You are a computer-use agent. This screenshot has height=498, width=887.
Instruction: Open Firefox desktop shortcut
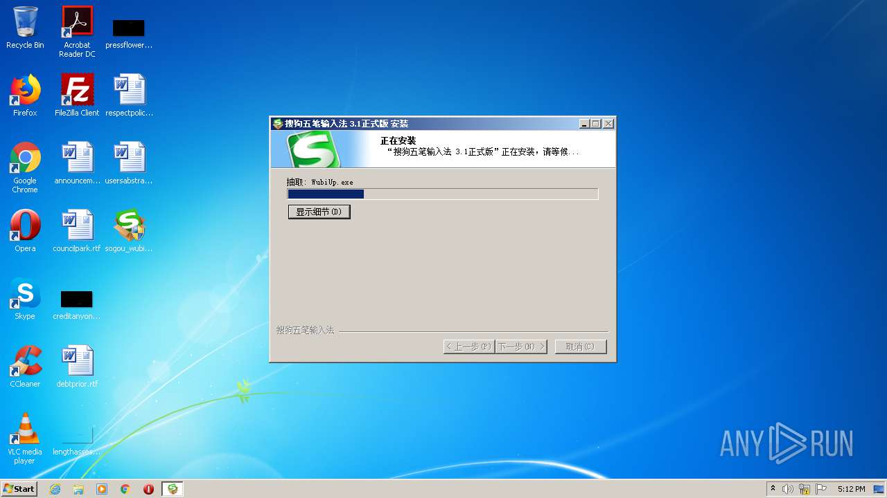click(25, 95)
